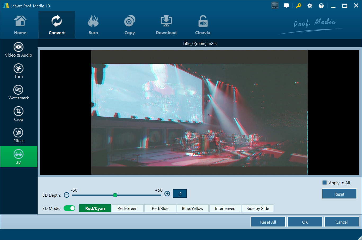Click the 3D Depth slider handle
This screenshot has width=362, height=240.
pos(115,195)
